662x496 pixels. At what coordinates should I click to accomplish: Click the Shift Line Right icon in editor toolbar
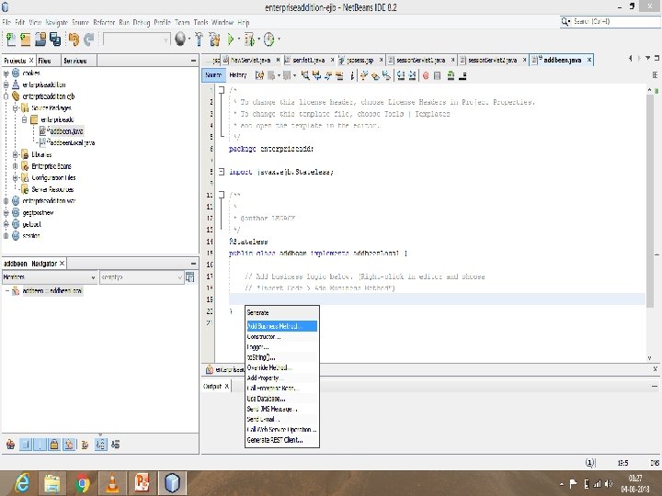point(413,75)
